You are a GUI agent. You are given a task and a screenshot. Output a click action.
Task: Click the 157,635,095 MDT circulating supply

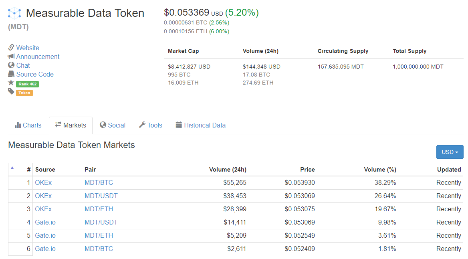click(341, 67)
